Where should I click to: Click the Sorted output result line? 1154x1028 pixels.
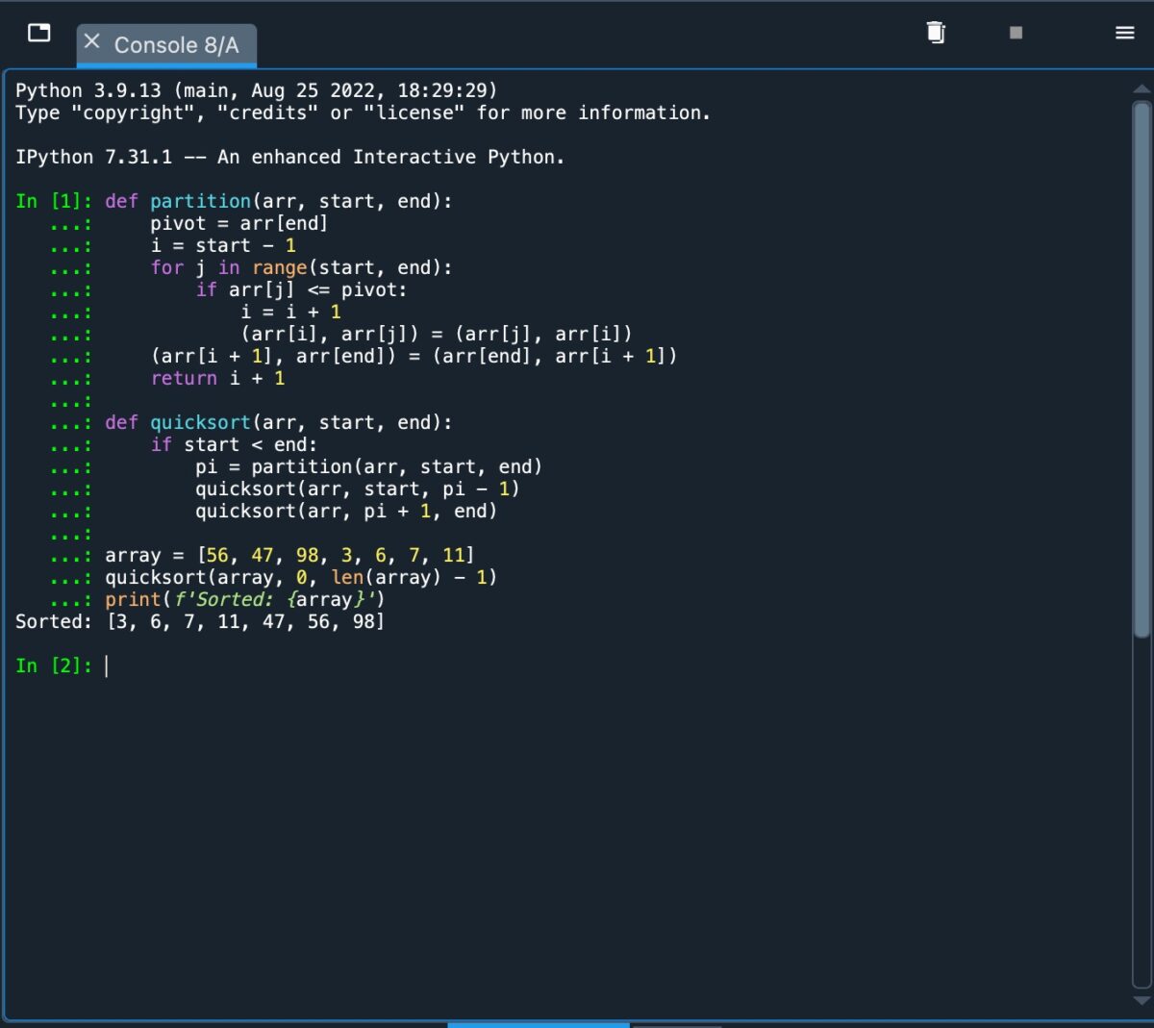tap(199, 621)
